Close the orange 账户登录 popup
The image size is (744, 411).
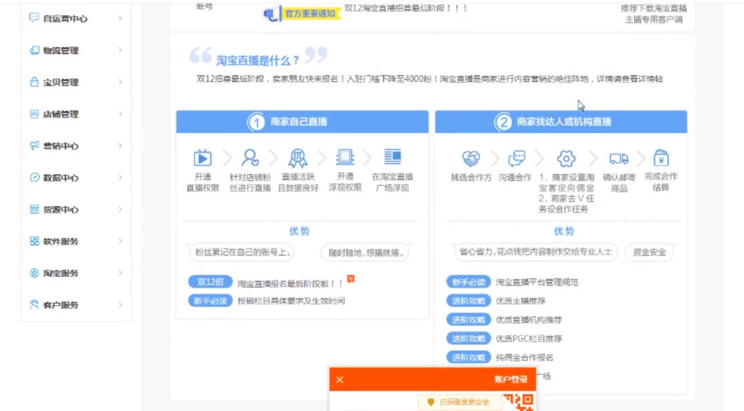click(x=340, y=380)
